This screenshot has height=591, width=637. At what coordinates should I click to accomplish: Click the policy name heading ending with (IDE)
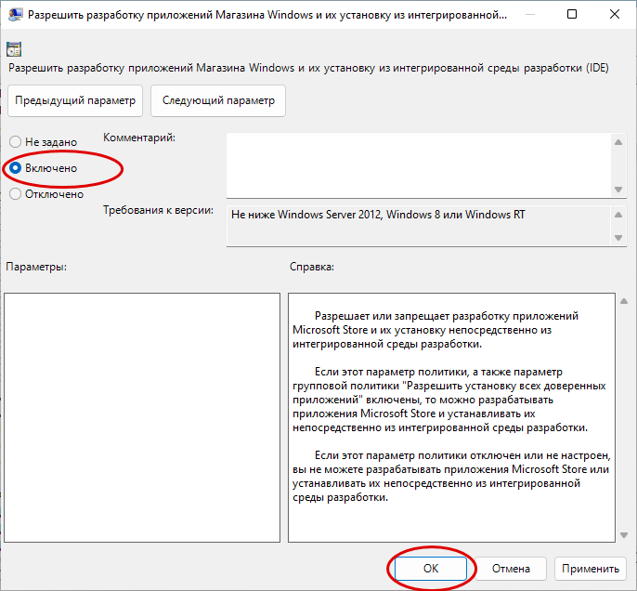pyautogui.click(x=308, y=68)
